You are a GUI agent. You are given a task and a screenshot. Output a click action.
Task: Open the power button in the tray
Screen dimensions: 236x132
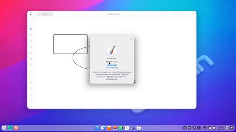[214, 128]
